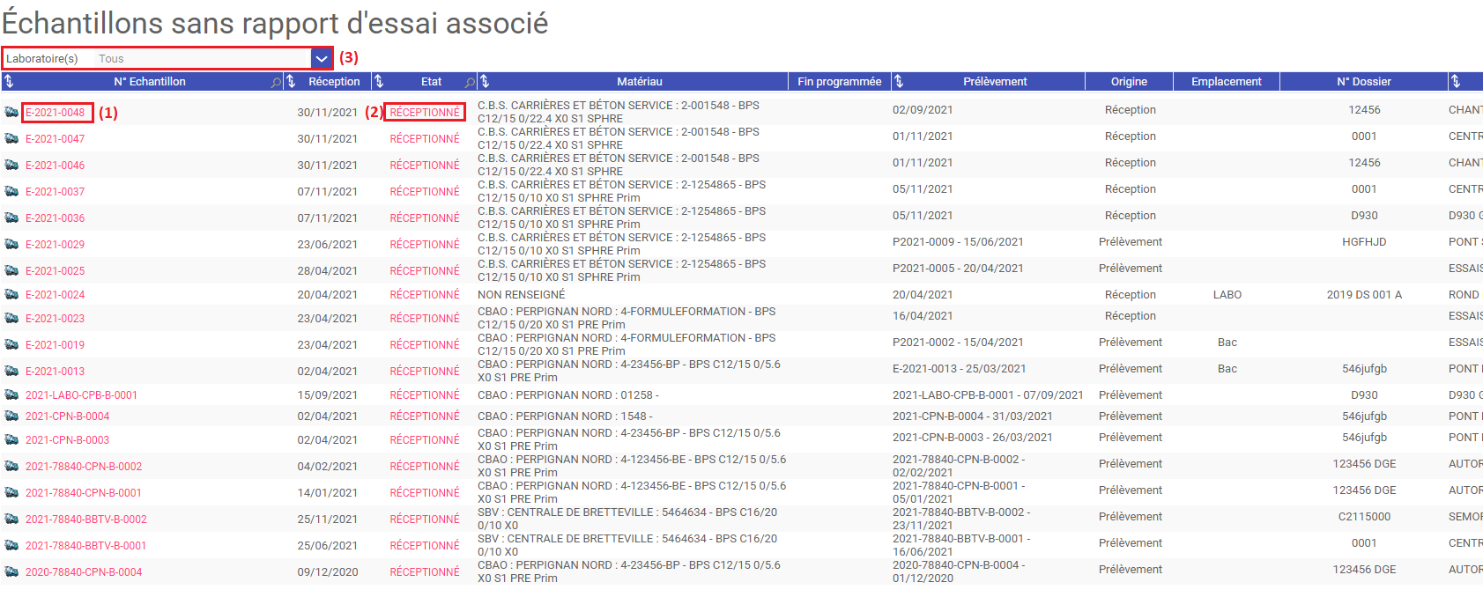Click the truck icon beside E-2021-0013
Image resolution: width=1483 pixels, height=597 pixels.
coord(11,371)
